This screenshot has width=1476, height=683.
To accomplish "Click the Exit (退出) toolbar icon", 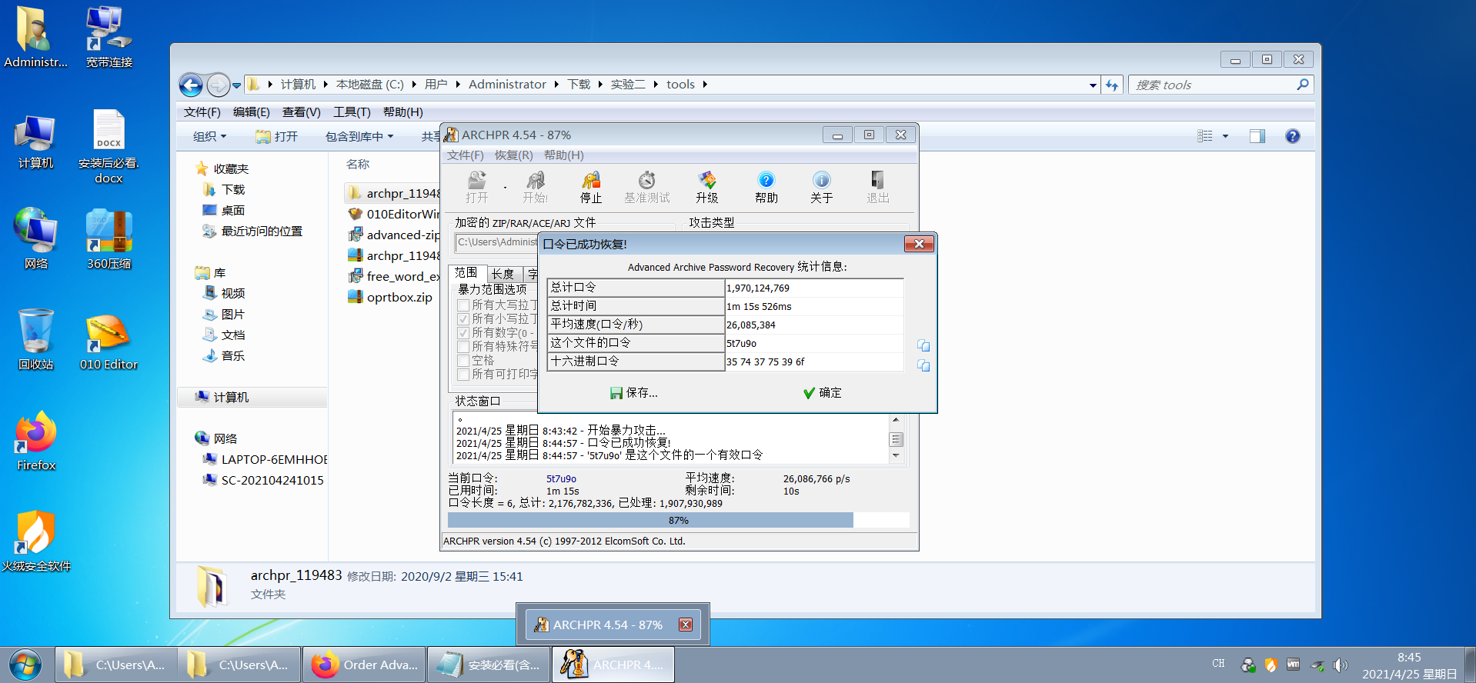I will 877,187.
